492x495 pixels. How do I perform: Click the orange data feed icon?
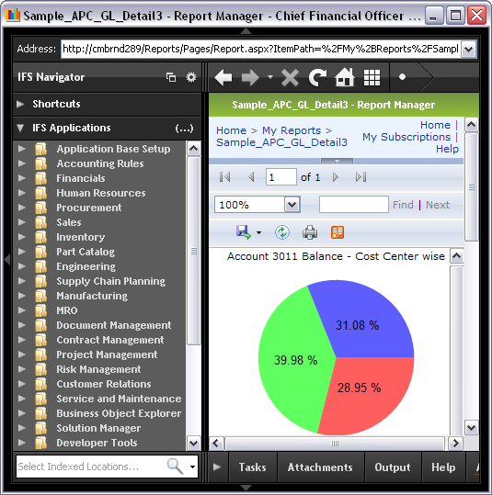[x=338, y=232]
